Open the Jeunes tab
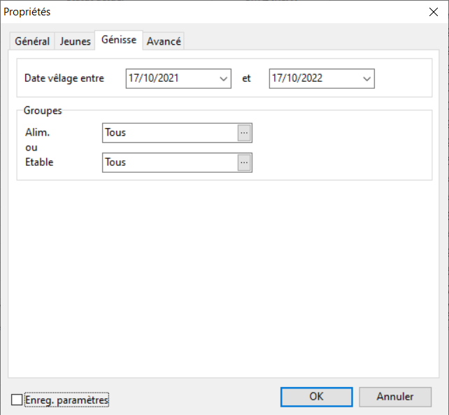Viewport: 449px width, 415px height. coord(75,41)
